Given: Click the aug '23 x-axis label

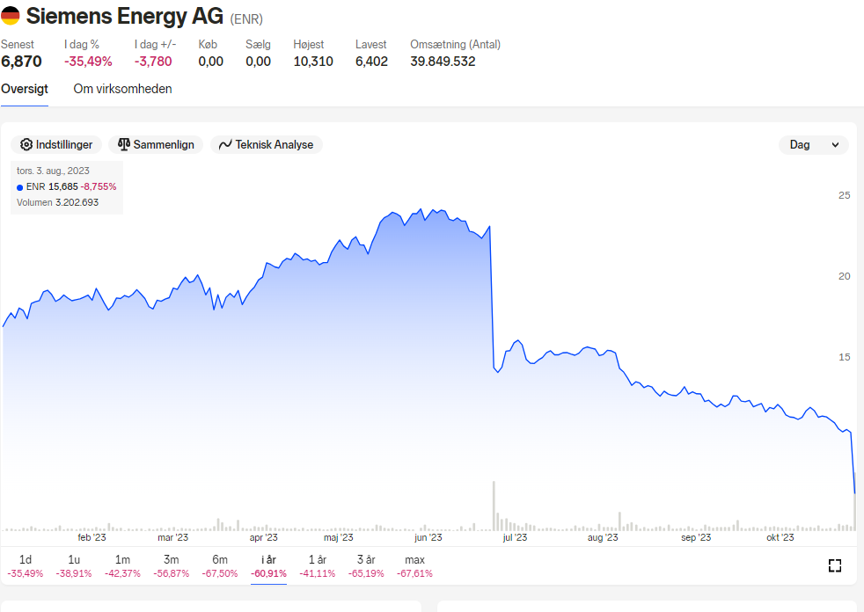Looking at the screenshot, I should point(603,537).
